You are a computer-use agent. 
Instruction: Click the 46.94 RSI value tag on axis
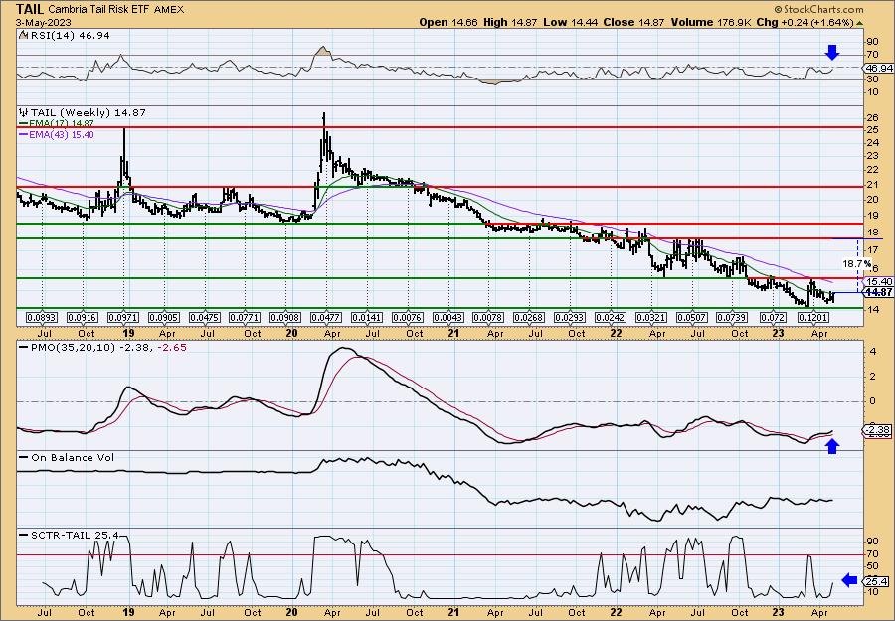878,68
